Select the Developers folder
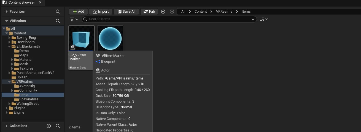Screen dimensions: 361x132 26,42
